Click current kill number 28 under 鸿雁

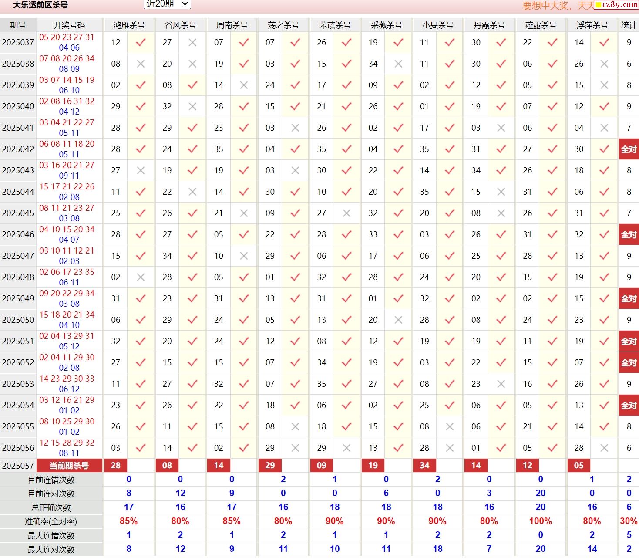pos(116,465)
